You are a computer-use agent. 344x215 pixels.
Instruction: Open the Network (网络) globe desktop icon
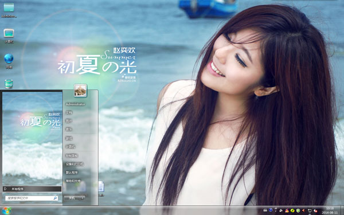point(9,61)
